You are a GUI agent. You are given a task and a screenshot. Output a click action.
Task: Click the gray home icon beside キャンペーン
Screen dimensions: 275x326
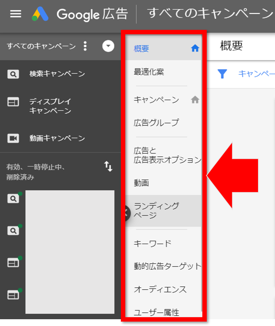[195, 100]
